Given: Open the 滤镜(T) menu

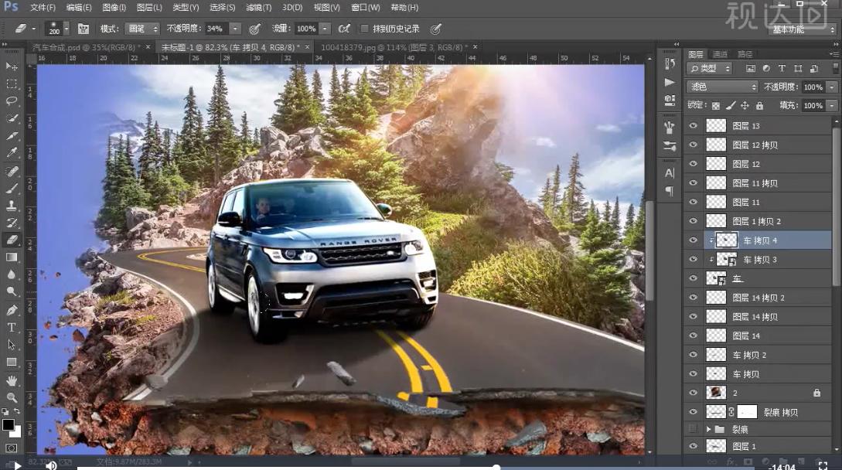Looking at the screenshot, I should 258,8.
